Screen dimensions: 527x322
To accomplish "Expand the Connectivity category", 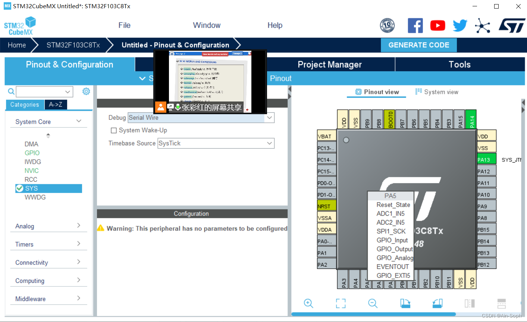I will point(48,263).
